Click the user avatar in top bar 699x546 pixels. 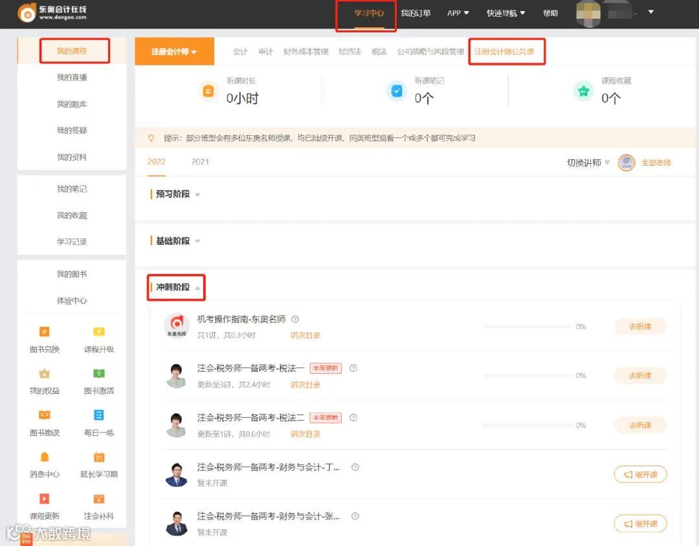click(588, 13)
